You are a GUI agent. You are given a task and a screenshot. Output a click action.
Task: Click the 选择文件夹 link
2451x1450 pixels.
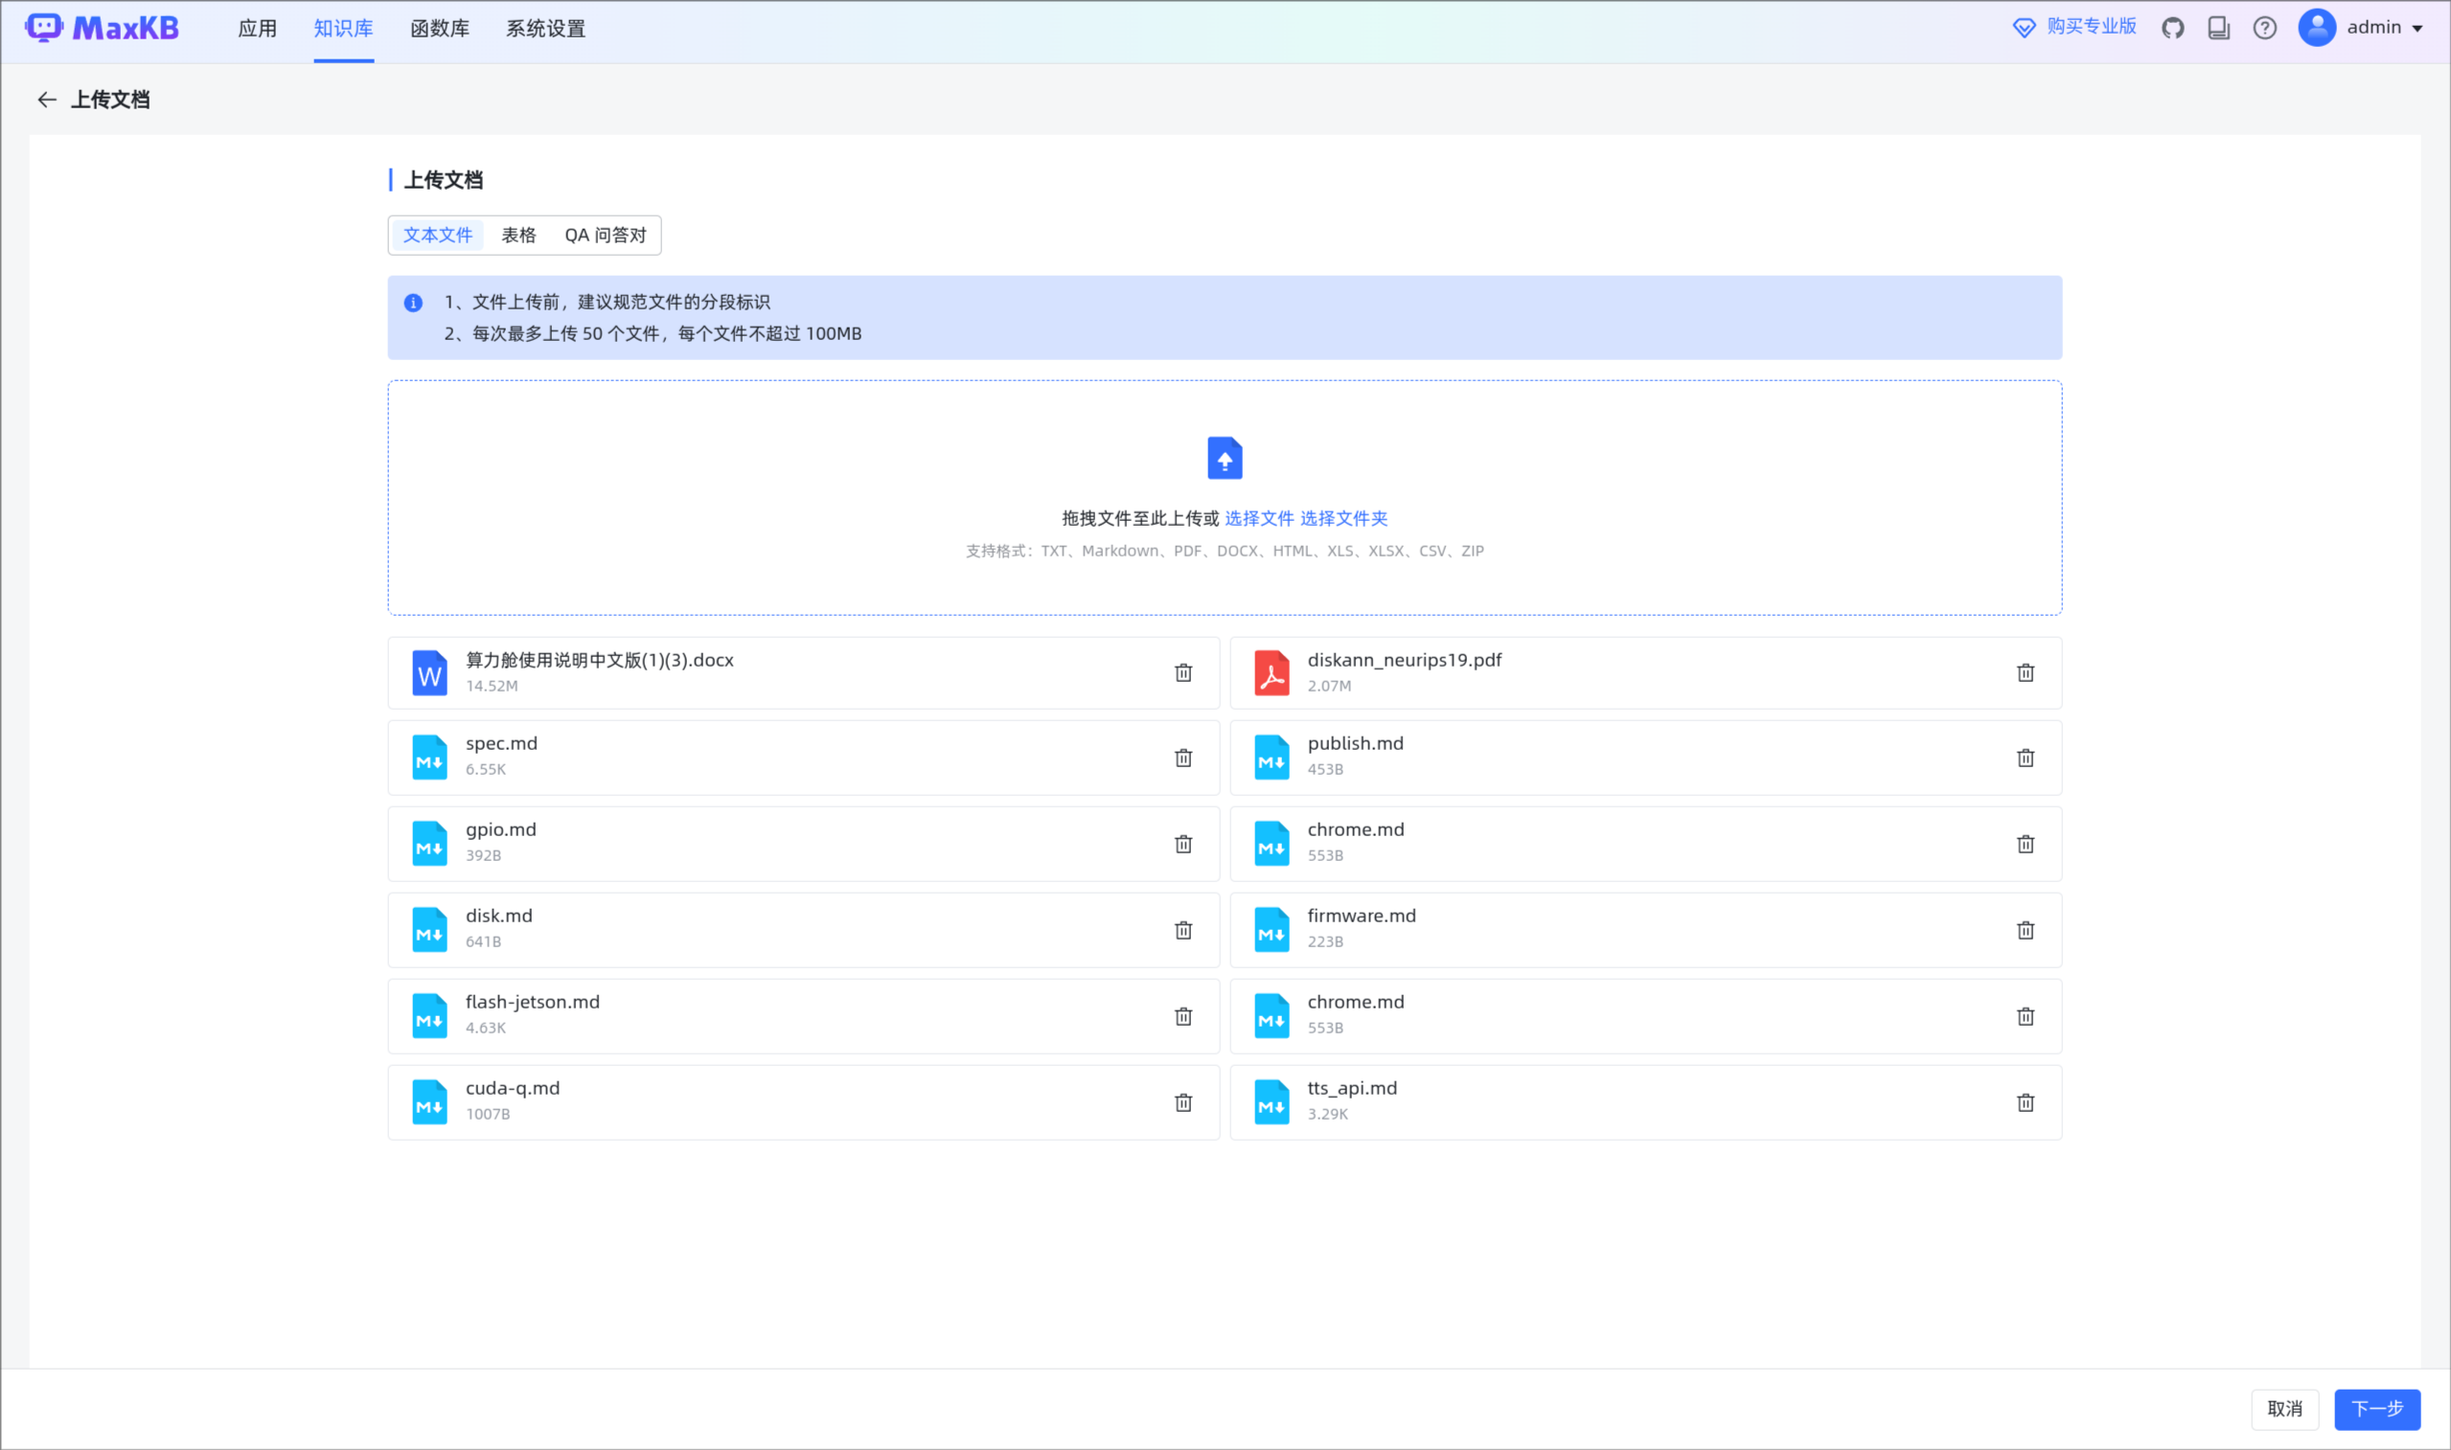tap(1343, 519)
